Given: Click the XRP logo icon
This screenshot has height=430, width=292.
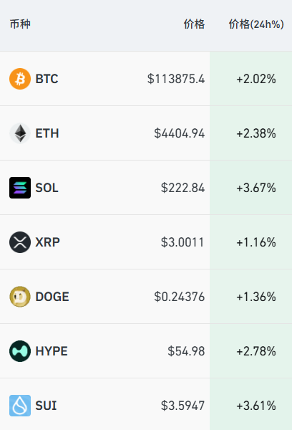Looking at the screenshot, I should click(x=20, y=242).
